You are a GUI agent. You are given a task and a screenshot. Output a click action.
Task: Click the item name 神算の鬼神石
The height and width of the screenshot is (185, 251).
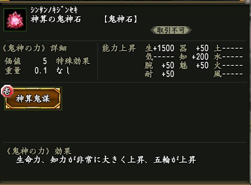click(55, 20)
